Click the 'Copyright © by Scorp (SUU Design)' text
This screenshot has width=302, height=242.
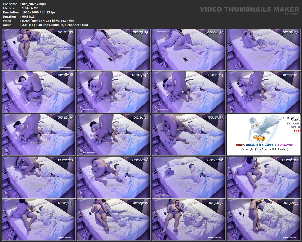pyautogui.click(x=264, y=149)
